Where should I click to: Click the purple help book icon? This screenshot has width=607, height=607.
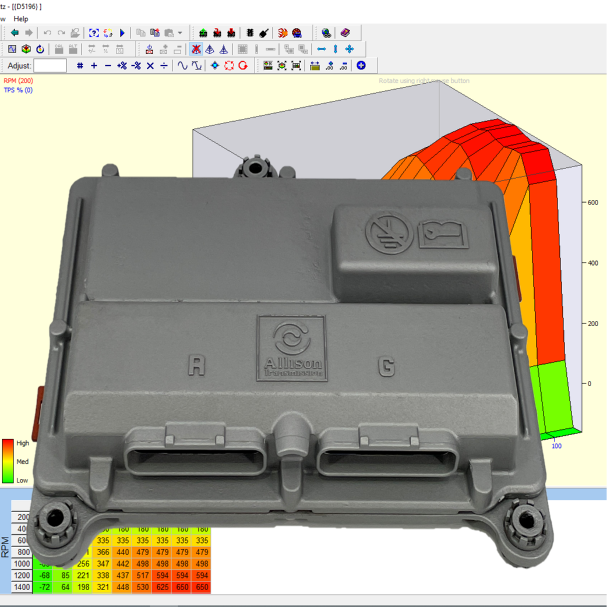tap(346, 33)
